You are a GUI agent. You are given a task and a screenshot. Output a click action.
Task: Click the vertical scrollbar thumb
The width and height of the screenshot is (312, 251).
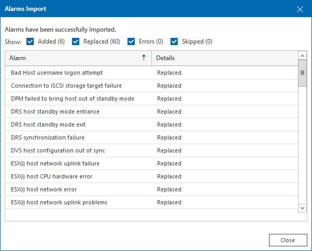pos(302,73)
